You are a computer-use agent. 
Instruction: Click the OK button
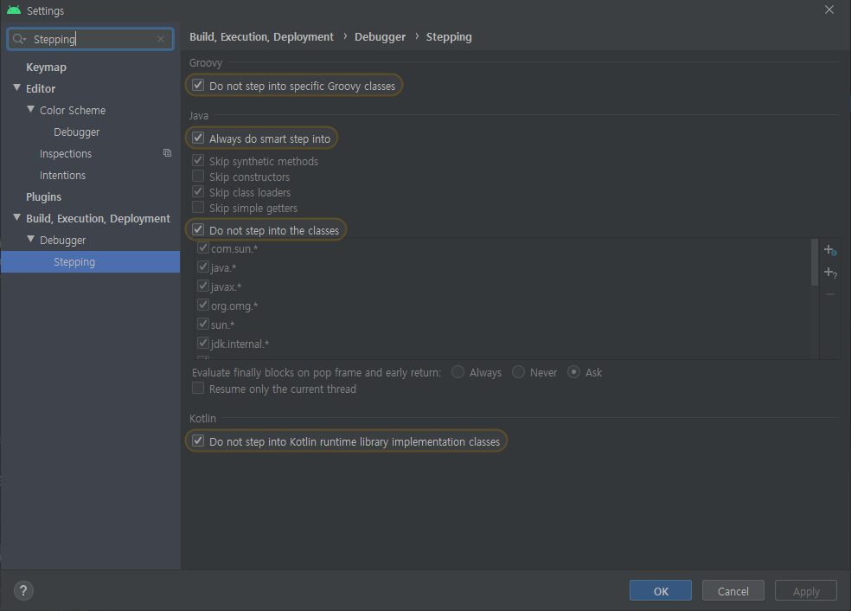click(x=661, y=591)
